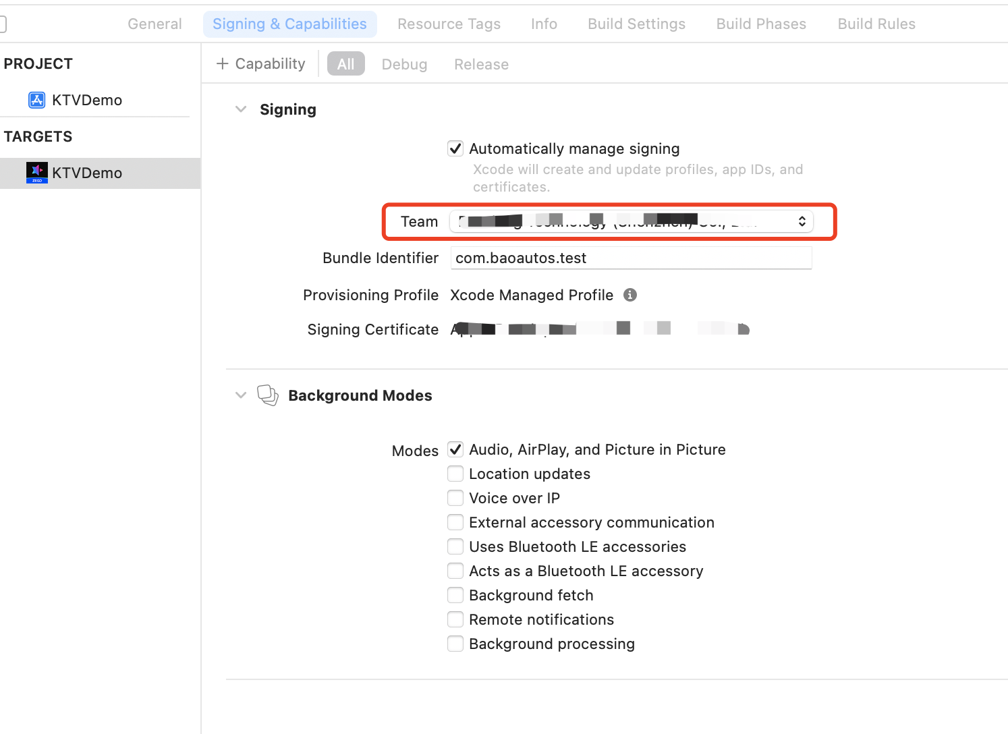Screen dimensions: 1008x734
Task: Open the Team dropdown
Action: [x=632, y=221]
